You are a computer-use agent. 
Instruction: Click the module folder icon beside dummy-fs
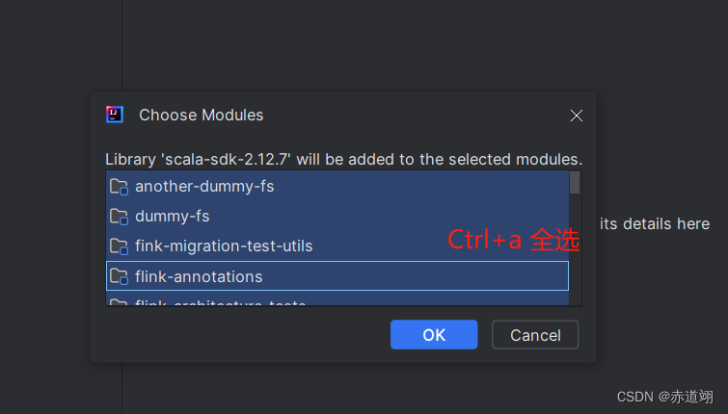[x=119, y=217]
